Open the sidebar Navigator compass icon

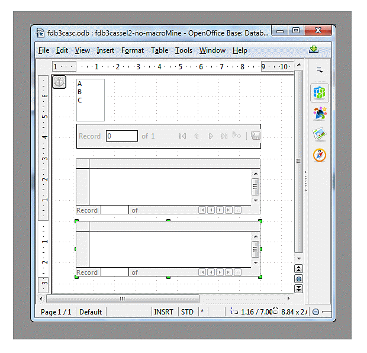pyautogui.click(x=320, y=155)
